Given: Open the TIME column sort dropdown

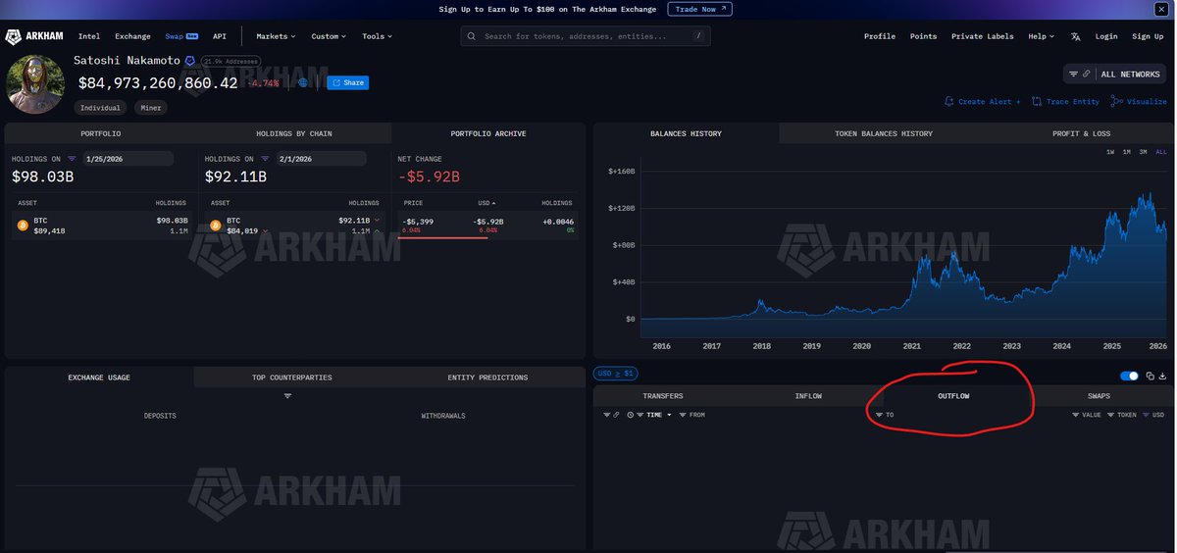Looking at the screenshot, I should (x=659, y=415).
